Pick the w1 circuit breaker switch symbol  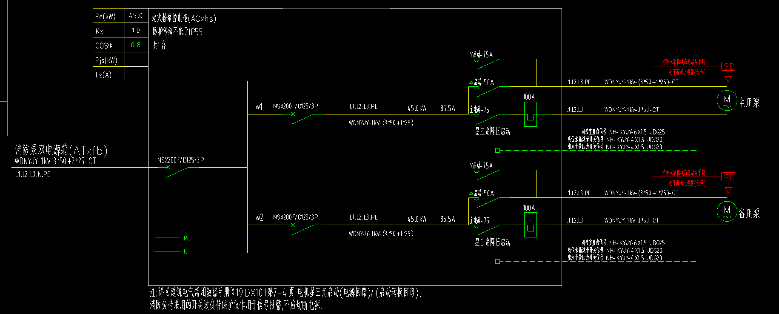302,118
